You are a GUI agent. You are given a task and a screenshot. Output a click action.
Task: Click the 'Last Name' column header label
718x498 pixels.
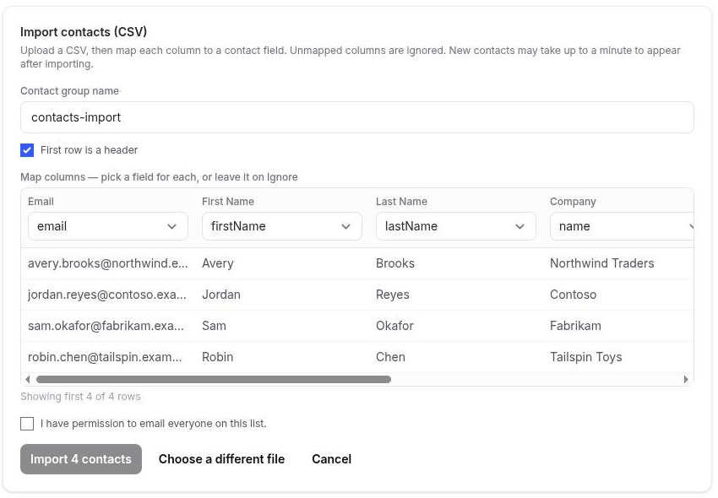pos(401,202)
